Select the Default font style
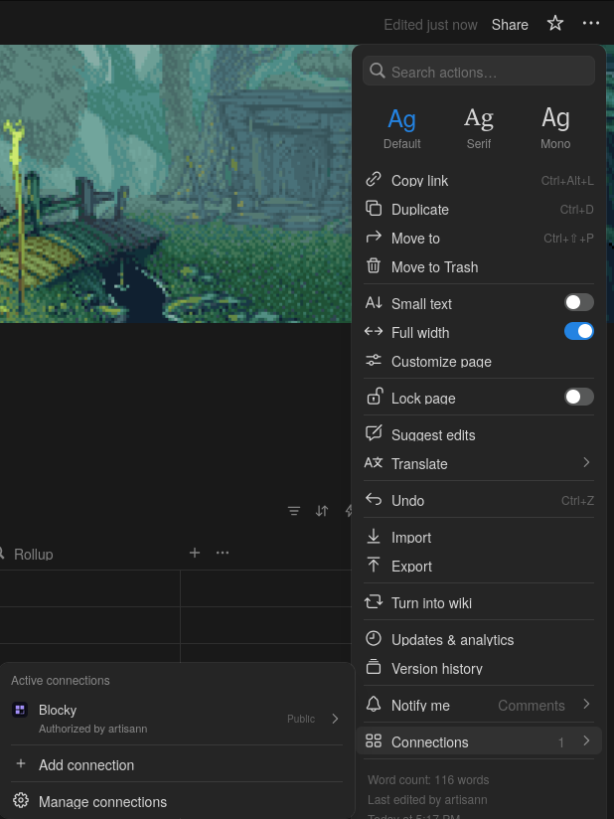The width and height of the screenshot is (614, 819). [x=401, y=128]
